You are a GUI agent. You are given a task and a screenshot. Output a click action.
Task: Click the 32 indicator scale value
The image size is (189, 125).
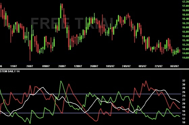(x=184, y=81)
